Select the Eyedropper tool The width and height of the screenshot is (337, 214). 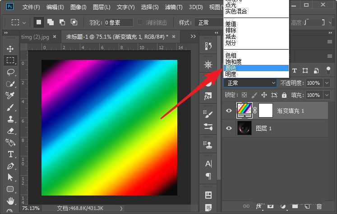click(x=10, y=96)
